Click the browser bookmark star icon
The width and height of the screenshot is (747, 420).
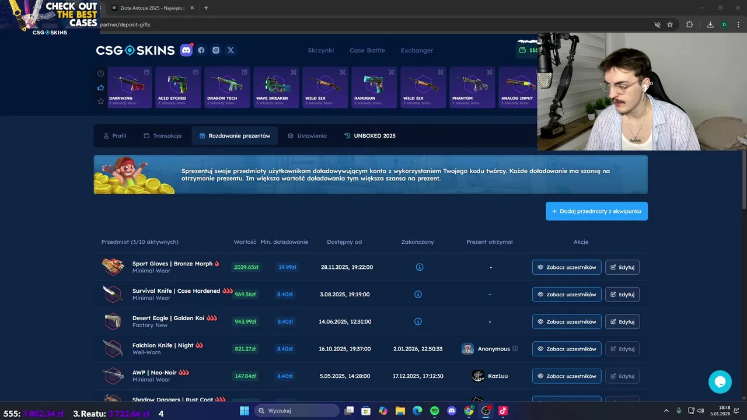(x=670, y=24)
